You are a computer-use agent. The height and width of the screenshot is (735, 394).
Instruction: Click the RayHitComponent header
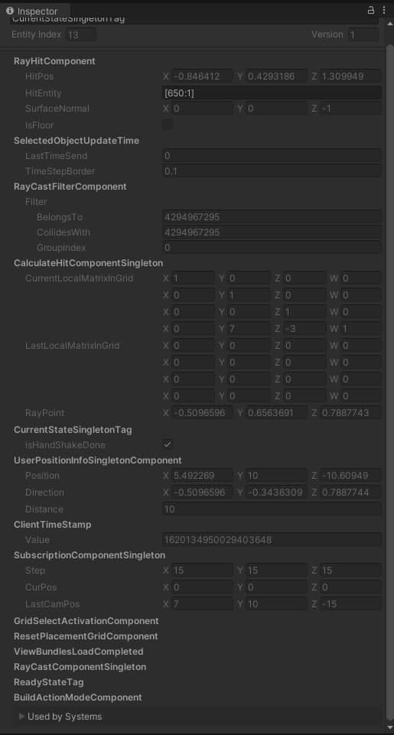[54, 61]
